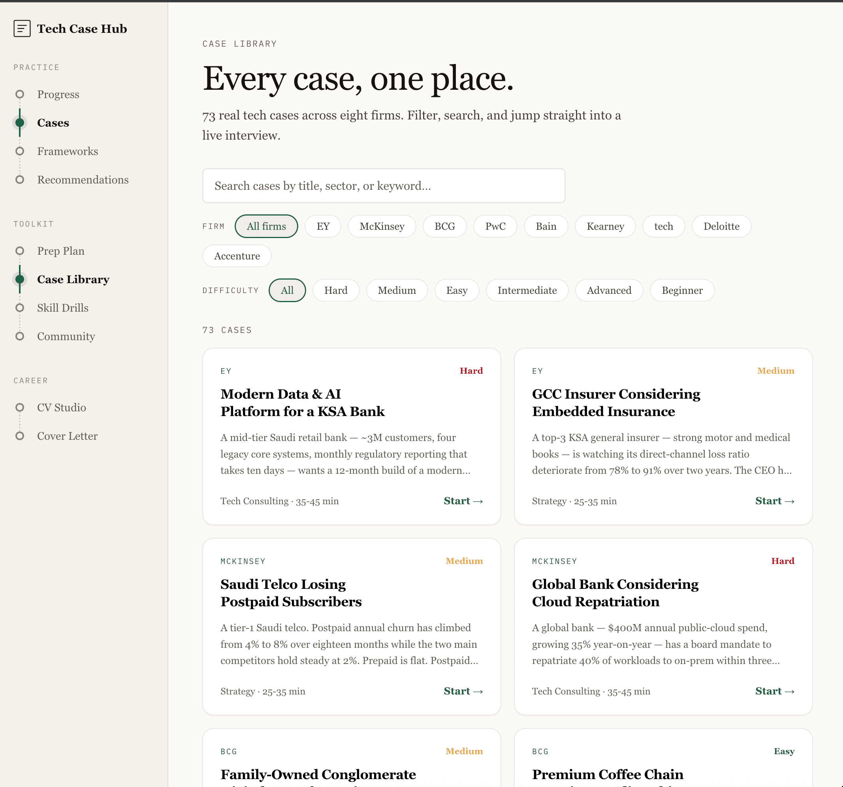Viewport: 843px width, 787px height.
Task: Open CV Studio under Career
Action: tap(62, 407)
